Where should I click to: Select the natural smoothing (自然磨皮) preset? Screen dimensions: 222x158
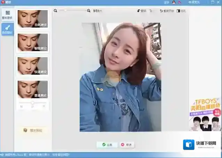[33, 19]
